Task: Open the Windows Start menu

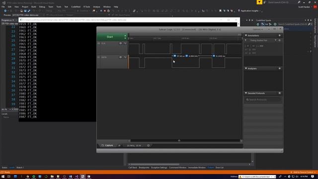Action: [3, 177]
